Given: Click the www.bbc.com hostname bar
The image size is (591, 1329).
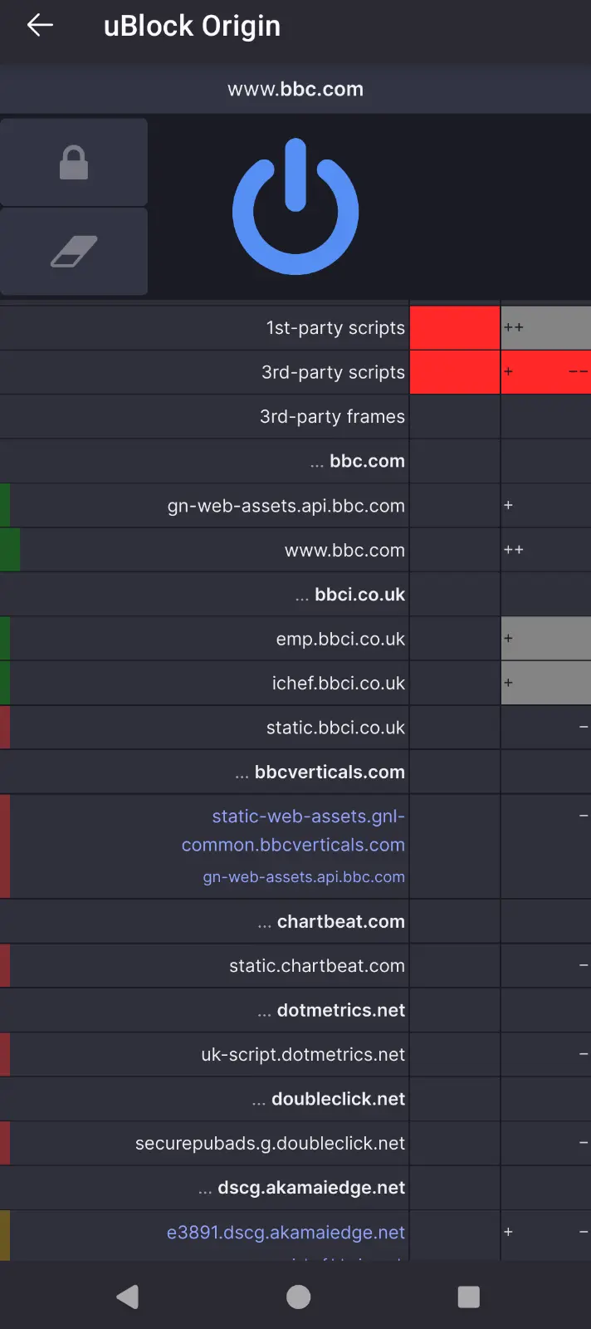Looking at the screenshot, I should tap(295, 89).
